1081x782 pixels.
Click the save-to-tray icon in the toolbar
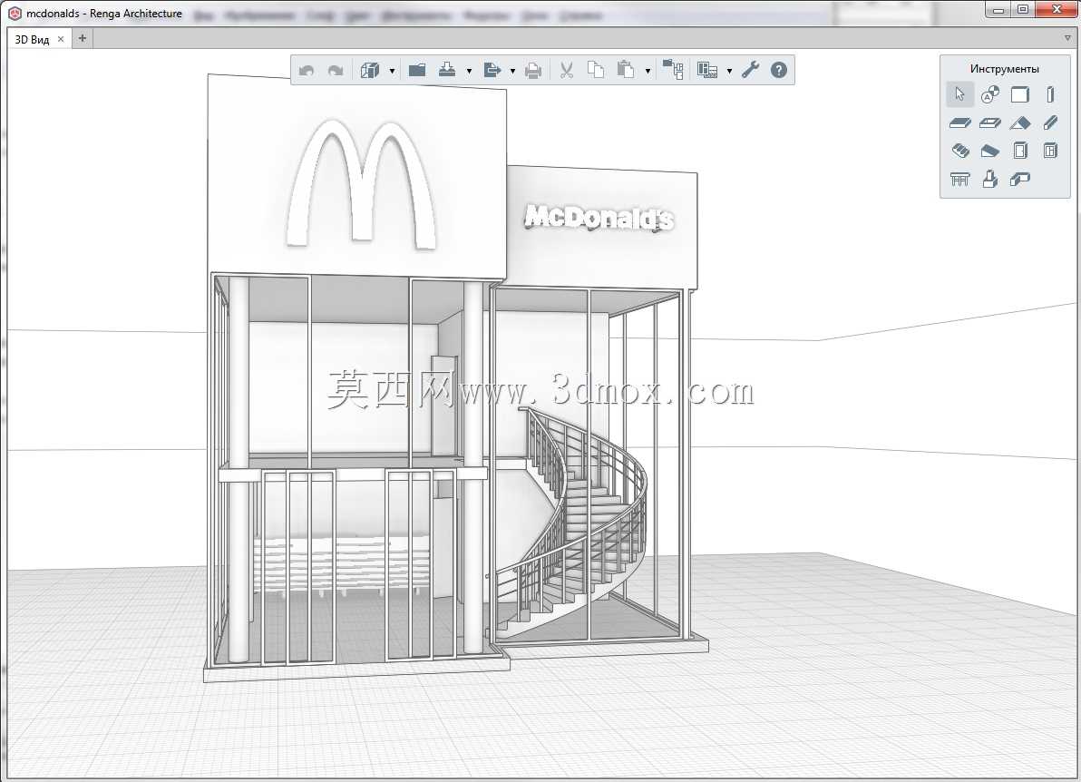[x=447, y=70]
